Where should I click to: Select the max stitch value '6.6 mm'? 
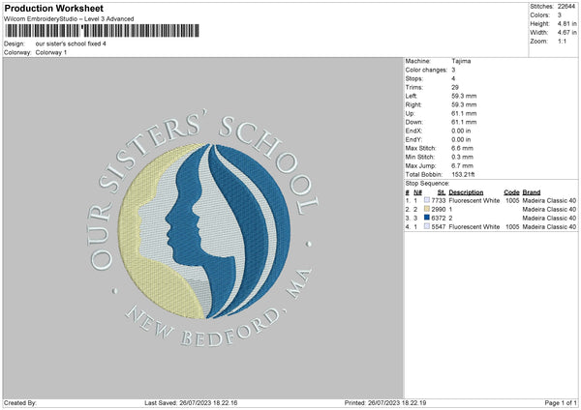click(462, 148)
